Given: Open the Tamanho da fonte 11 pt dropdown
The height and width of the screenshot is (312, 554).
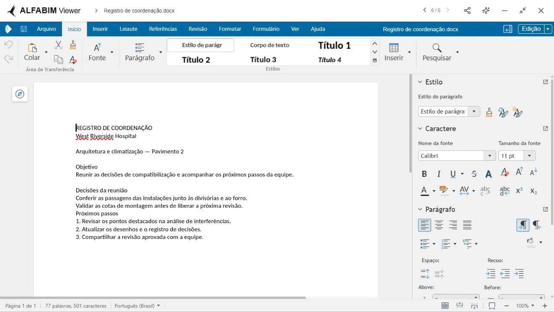Looking at the screenshot, I should click(529, 156).
